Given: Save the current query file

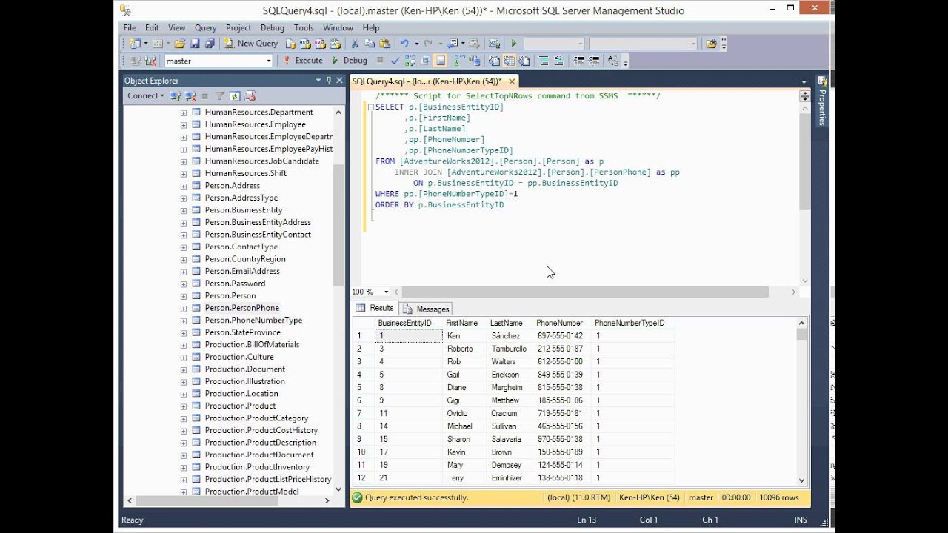Looking at the screenshot, I should [195, 44].
